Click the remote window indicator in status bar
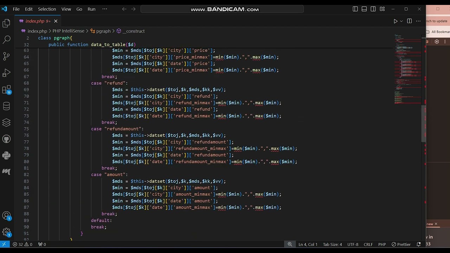 [4, 244]
